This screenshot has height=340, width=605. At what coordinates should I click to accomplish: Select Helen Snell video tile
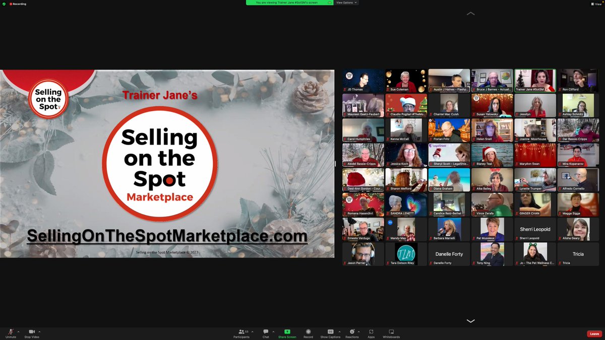coord(492,130)
